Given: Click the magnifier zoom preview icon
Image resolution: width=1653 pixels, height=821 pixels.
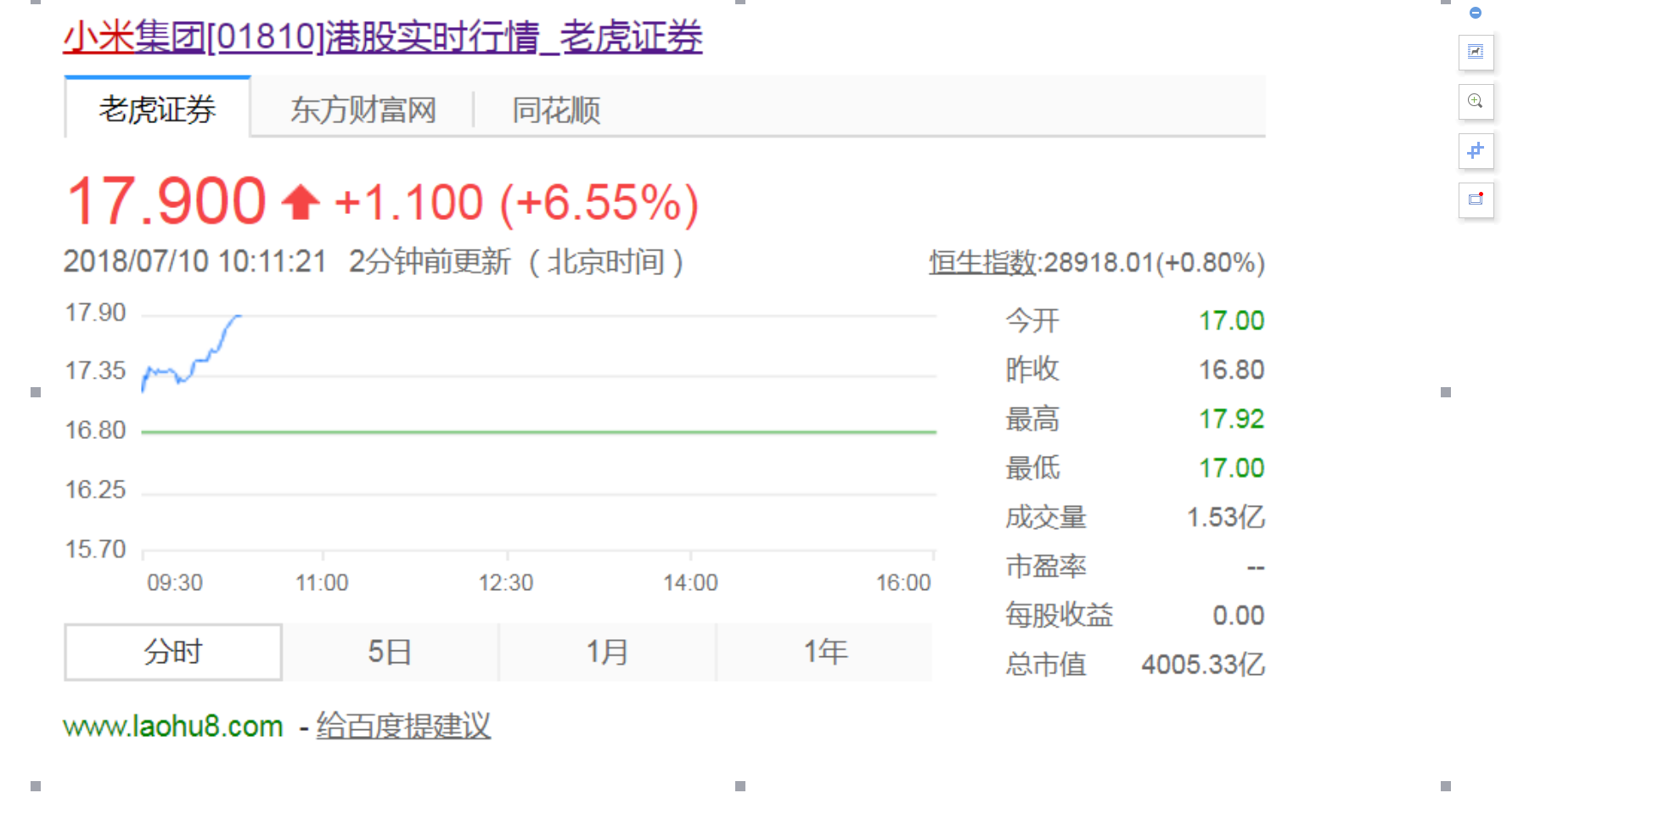Looking at the screenshot, I should 1476,102.
